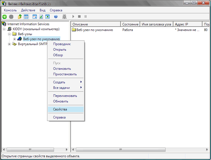Select KIDDY (локальный компьютер) tree label
211x160 pixels.
coord(36,29)
